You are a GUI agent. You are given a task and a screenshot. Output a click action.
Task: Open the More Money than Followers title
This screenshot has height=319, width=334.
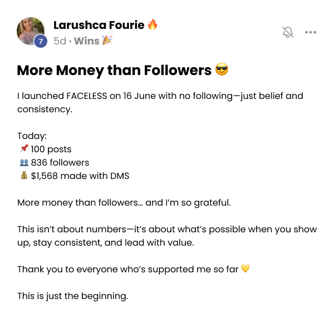pos(114,71)
